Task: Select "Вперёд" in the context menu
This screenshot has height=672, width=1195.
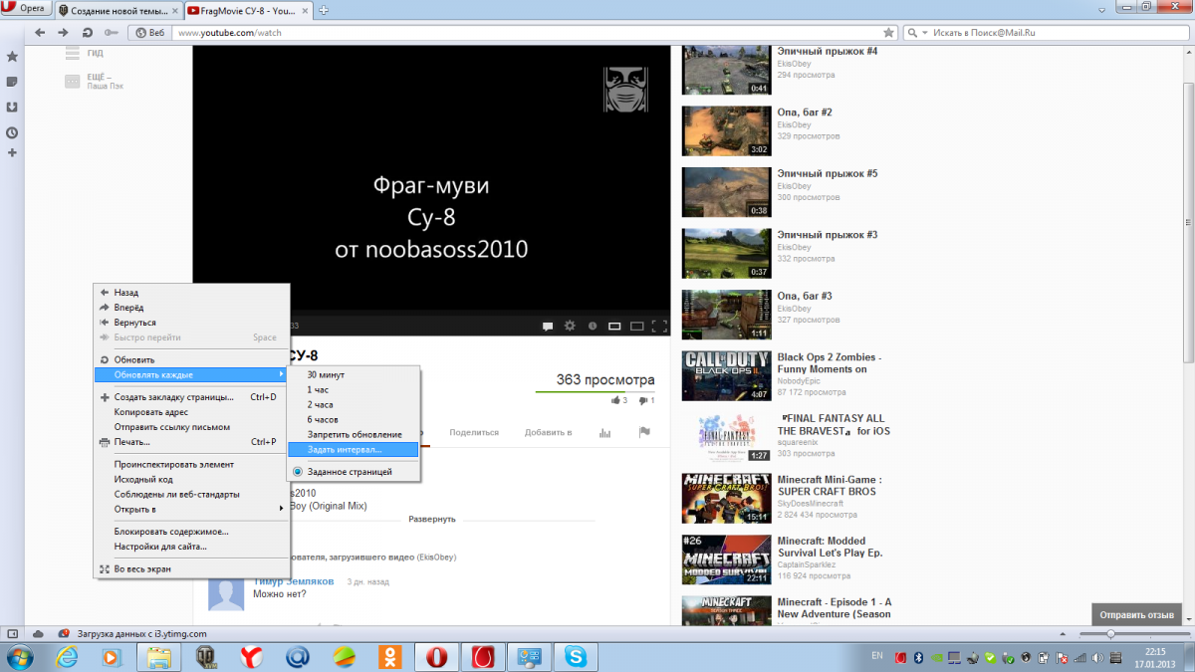Action: tap(191, 308)
